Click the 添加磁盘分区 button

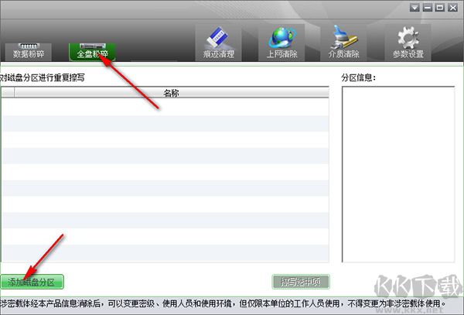pos(32,282)
